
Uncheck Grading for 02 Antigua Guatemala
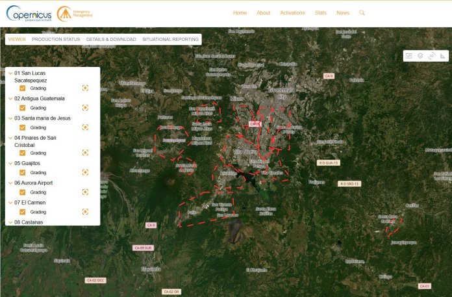[x=23, y=108]
